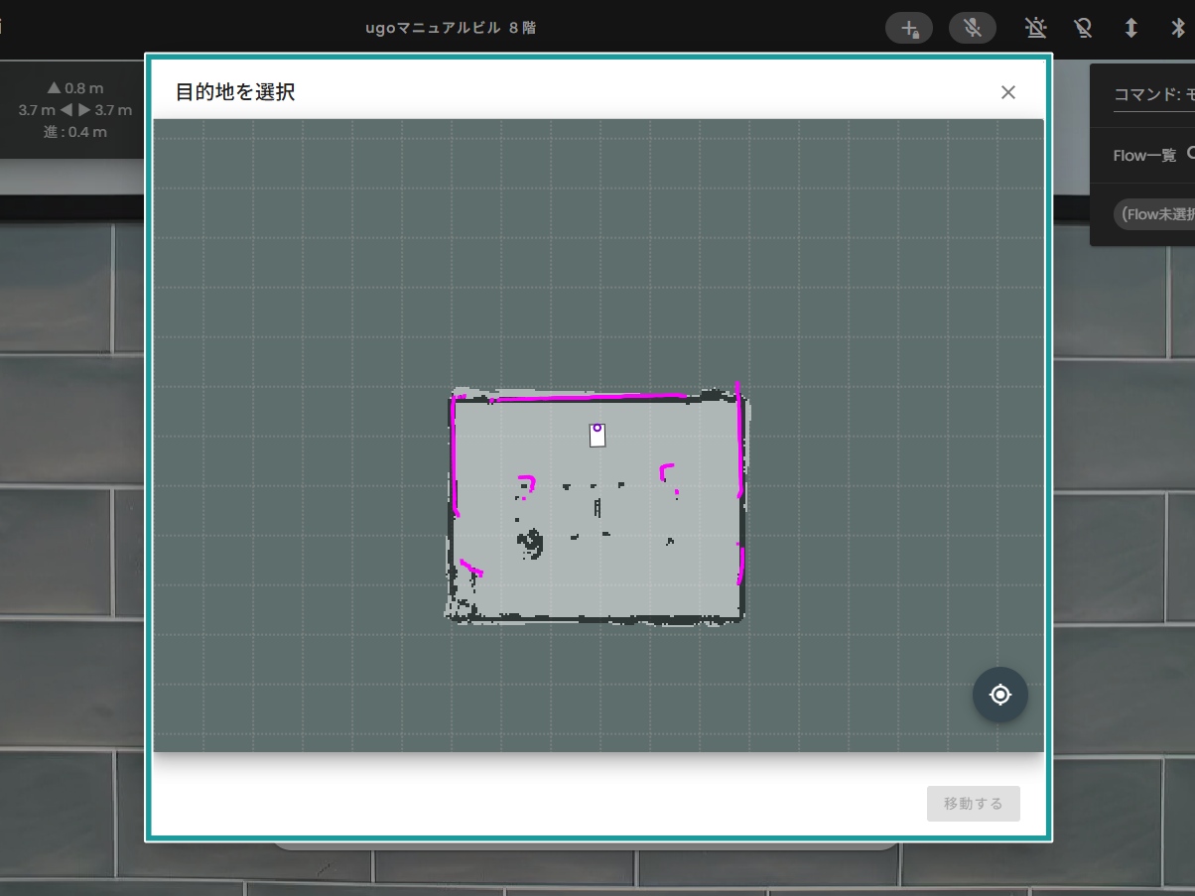Image resolution: width=1195 pixels, height=896 pixels.
Task: Click the Flow一覧 label
Action: [1144, 155]
